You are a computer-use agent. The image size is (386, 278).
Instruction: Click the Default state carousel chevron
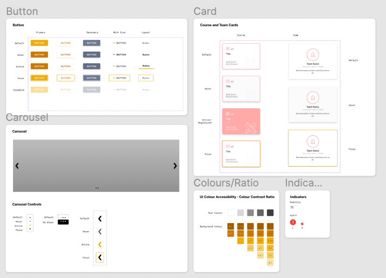[100, 218]
